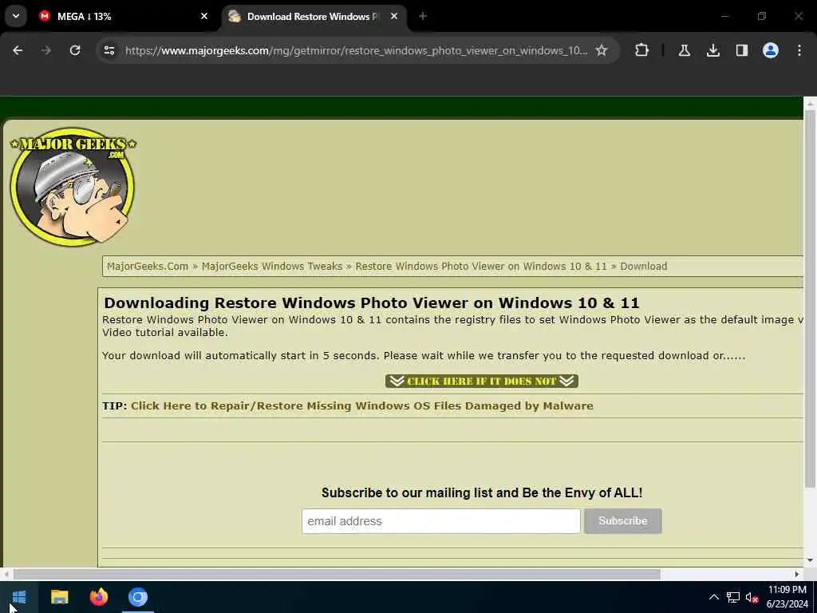Open the Chrome three-dot menu
This screenshot has height=613, width=817.
point(799,50)
